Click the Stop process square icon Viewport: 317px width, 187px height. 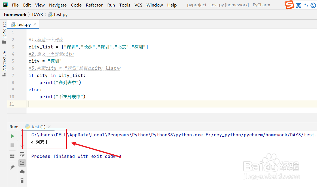(12, 145)
